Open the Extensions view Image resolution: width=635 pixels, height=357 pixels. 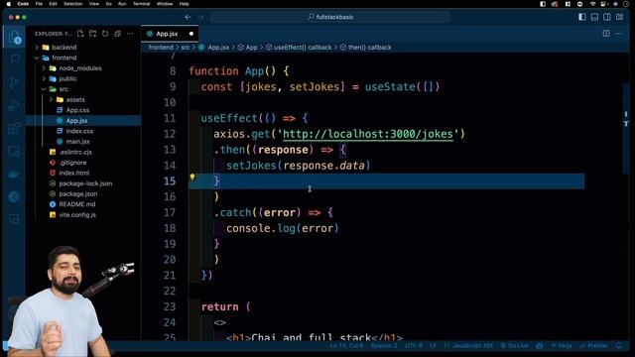[14, 128]
